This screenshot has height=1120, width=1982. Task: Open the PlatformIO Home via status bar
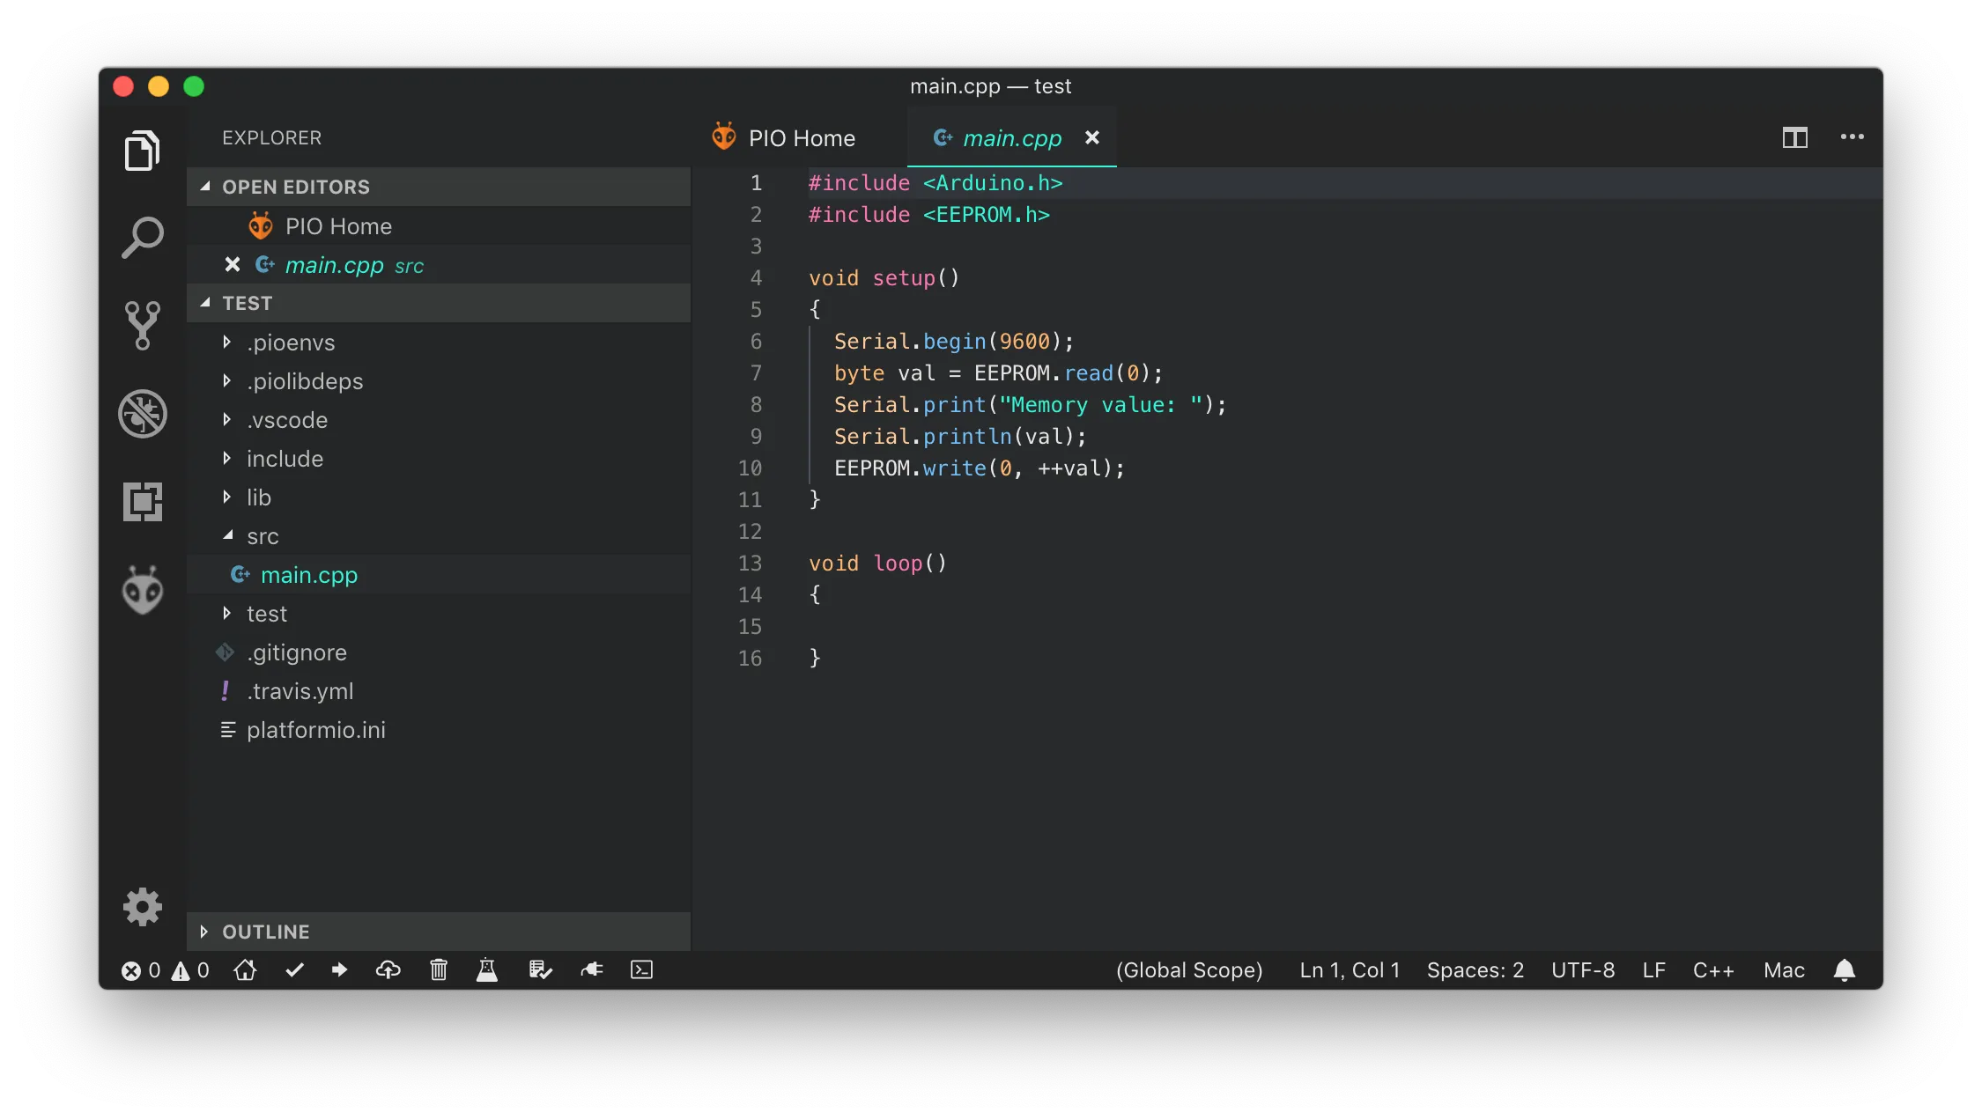coord(245,970)
